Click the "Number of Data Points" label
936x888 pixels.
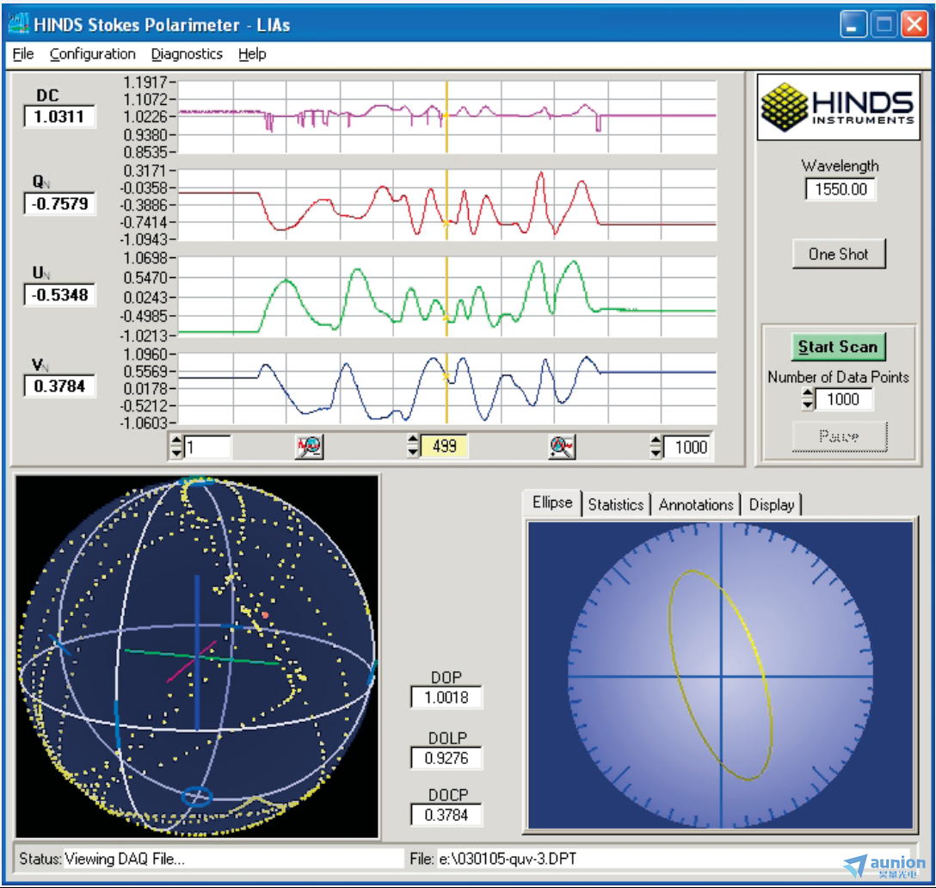point(838,378)
